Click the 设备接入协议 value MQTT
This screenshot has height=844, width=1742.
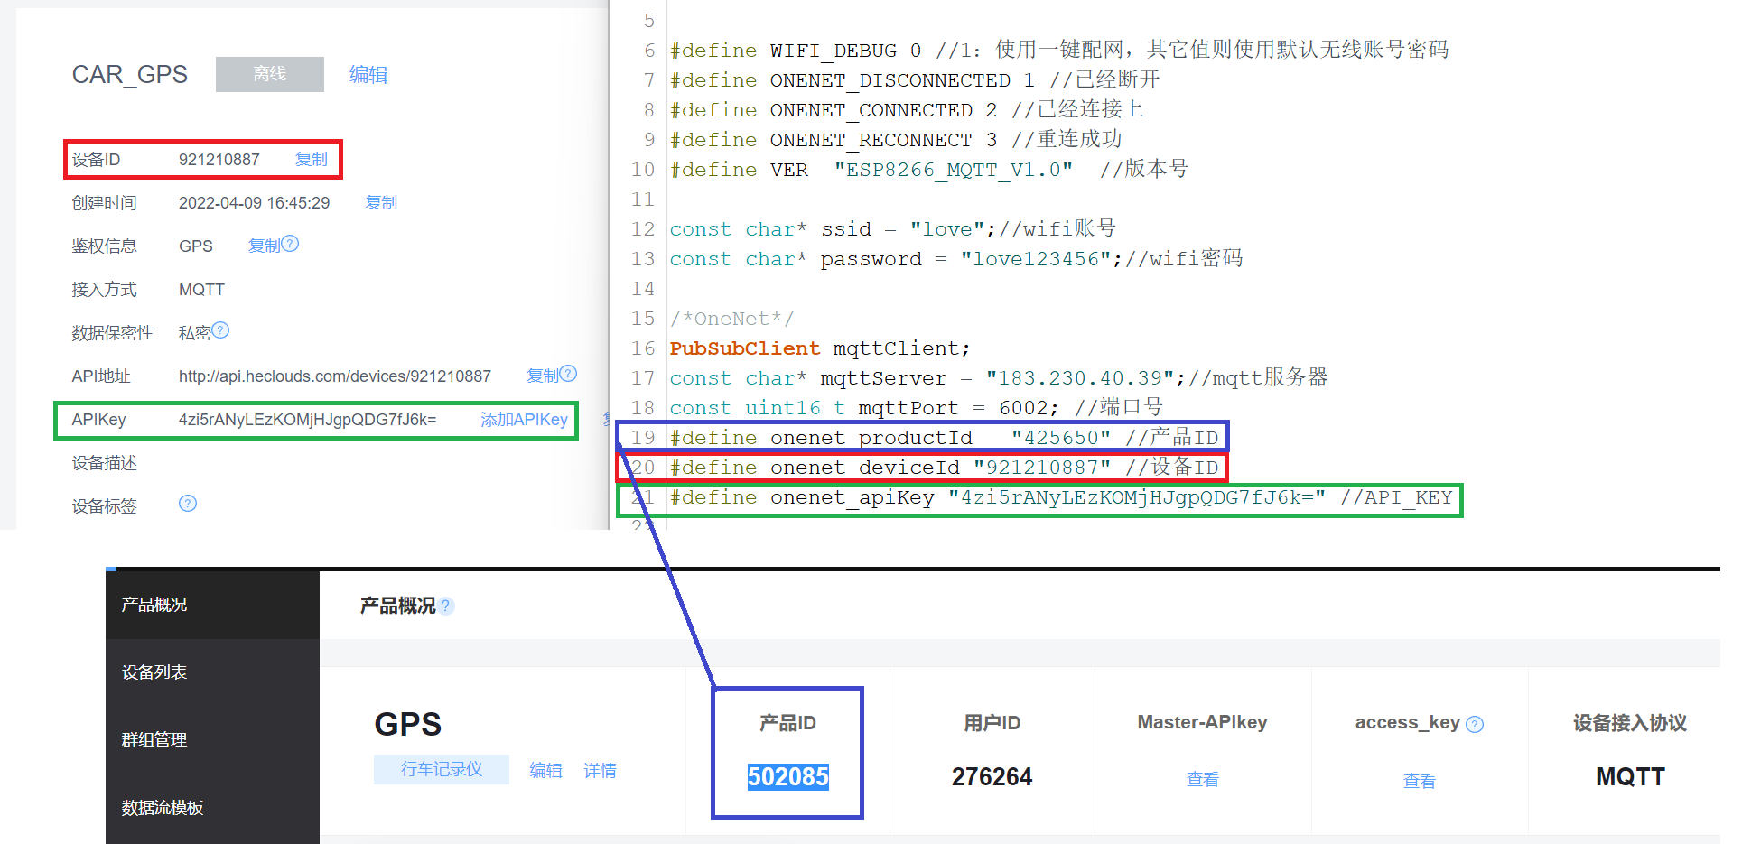[x=1630, y=776]
